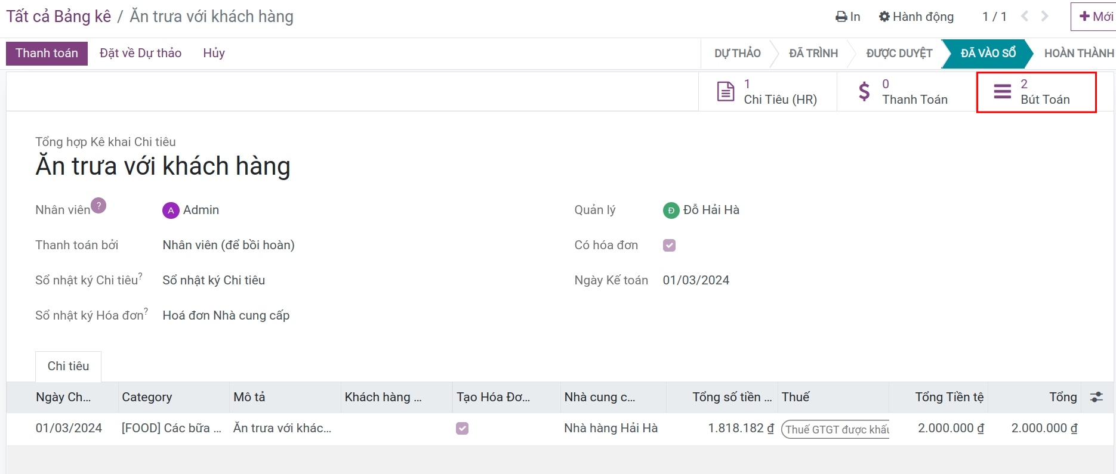Open Tất cả Bảng kê breadcrumb link
Screen dimensions: 1116x474
pos(58,17)
